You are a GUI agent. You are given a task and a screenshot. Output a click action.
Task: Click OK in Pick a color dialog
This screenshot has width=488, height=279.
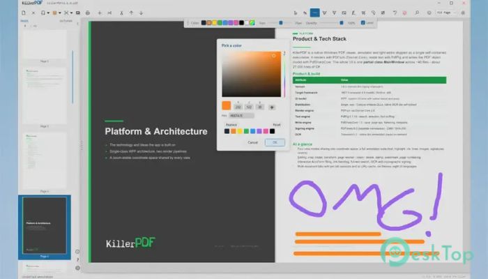point(275,142)
